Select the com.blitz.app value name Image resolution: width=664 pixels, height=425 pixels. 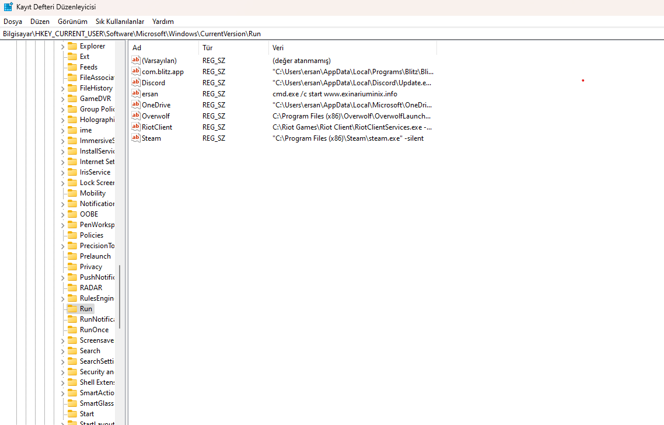click(x=163, y=72)
